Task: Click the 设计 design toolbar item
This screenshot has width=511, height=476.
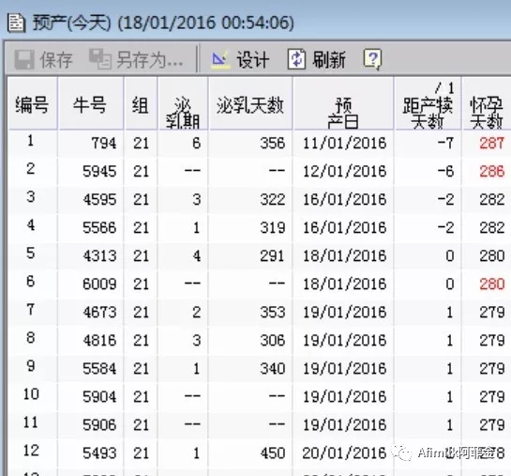Action: coord(252,60)
